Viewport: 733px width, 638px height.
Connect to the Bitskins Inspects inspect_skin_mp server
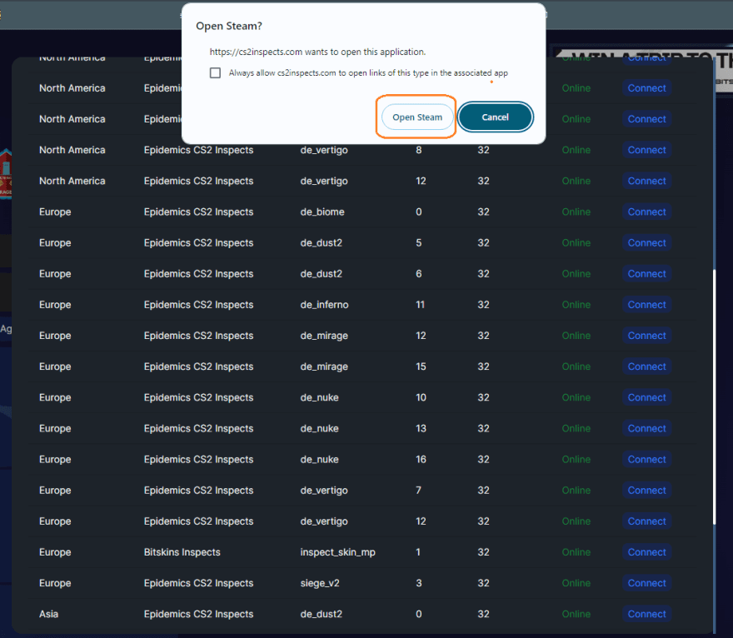tap(646, 551)
